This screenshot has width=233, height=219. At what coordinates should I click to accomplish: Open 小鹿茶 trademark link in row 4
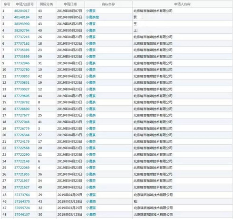point(91,30)
